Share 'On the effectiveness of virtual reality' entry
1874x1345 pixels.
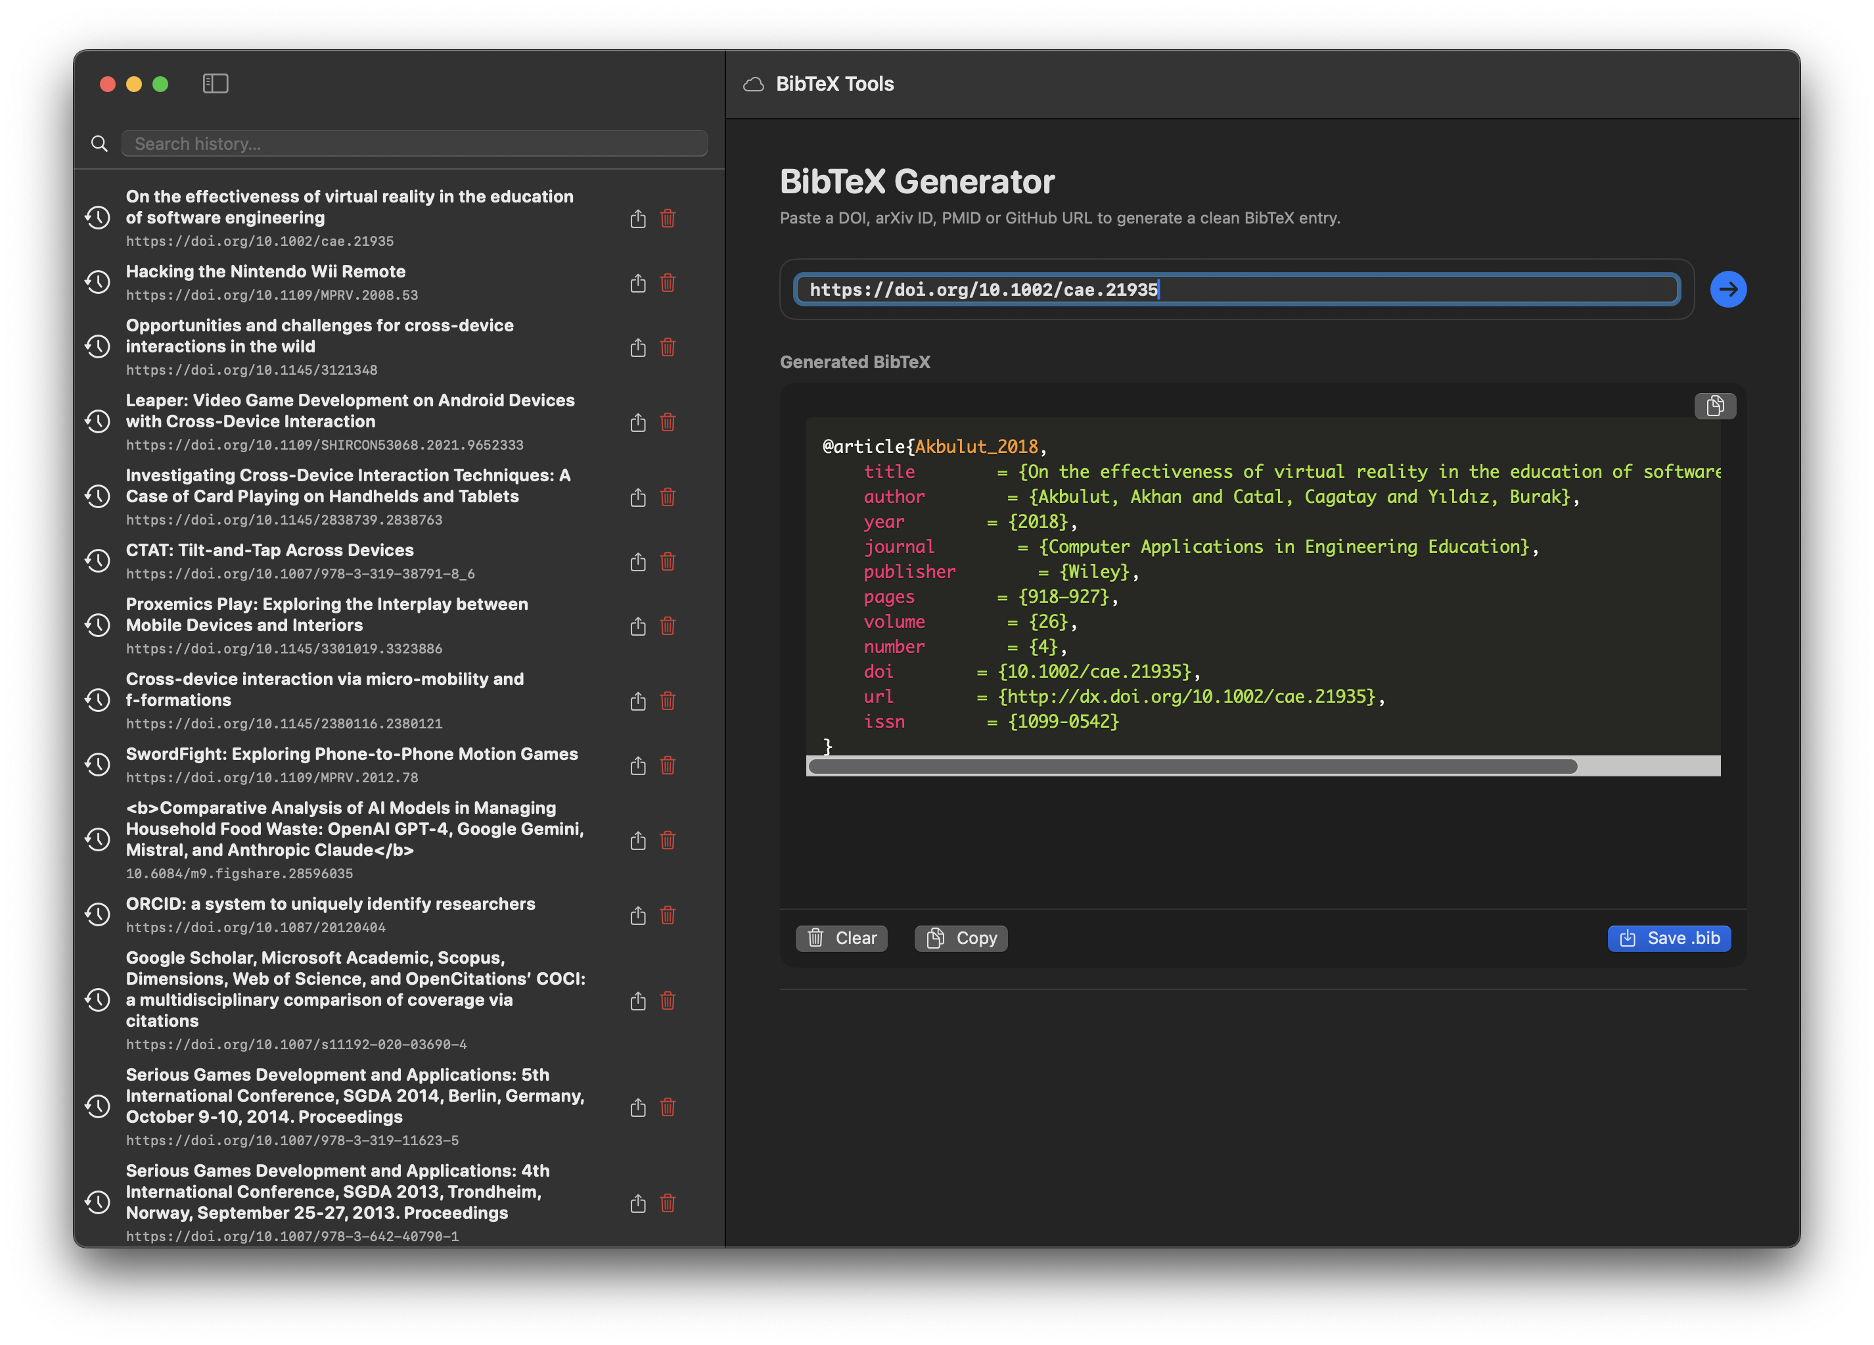pos(638,218)
